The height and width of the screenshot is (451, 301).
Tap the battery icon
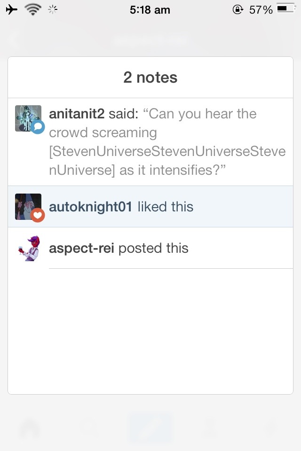pyautogui.click(x=286, y=8)
